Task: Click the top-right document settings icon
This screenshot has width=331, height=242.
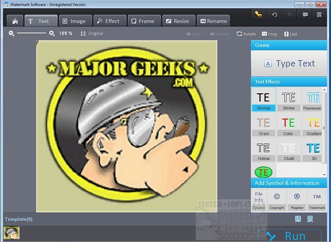Action: coord(319,15)
